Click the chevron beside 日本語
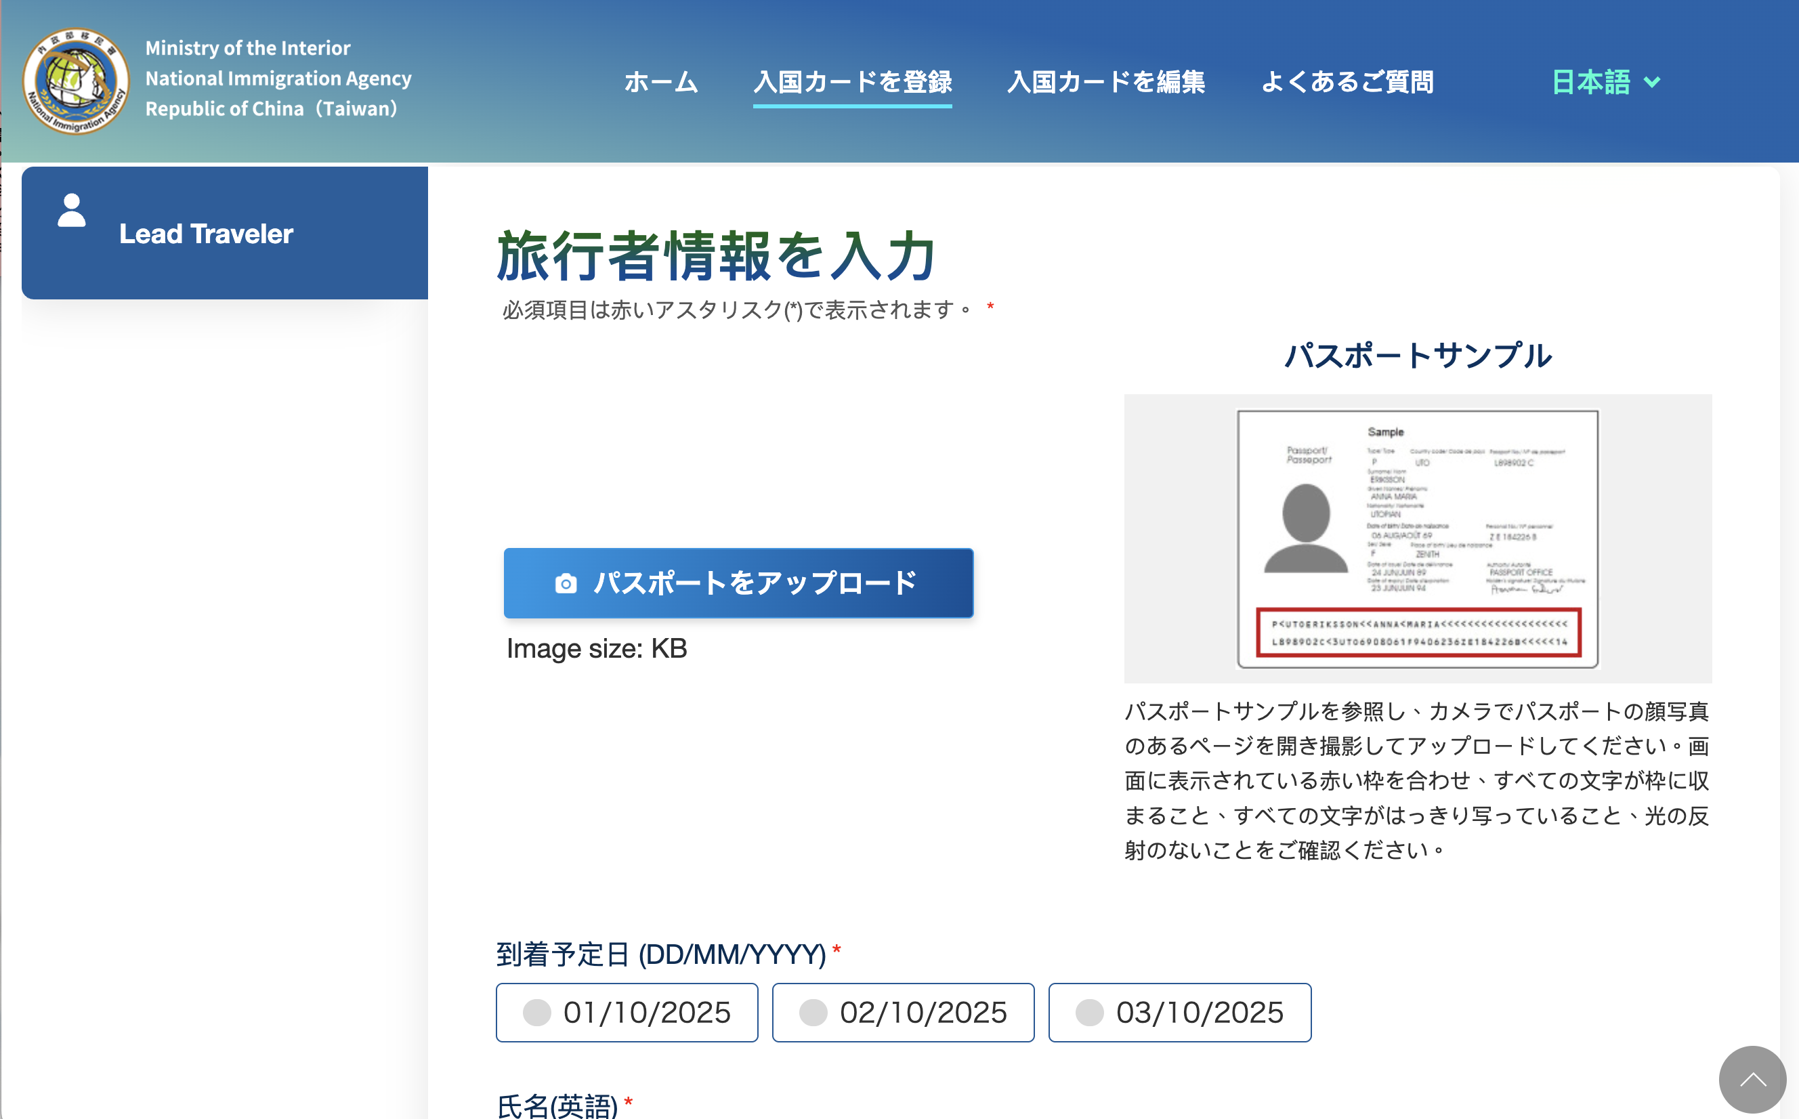 click(x=1653, y=82)
